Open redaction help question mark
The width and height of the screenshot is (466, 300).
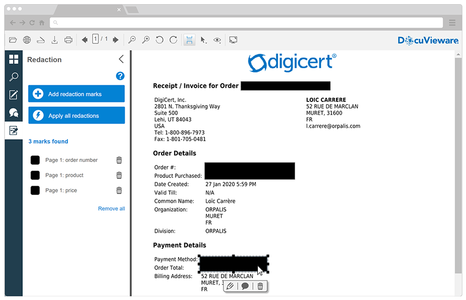click(x=120, y=76)
